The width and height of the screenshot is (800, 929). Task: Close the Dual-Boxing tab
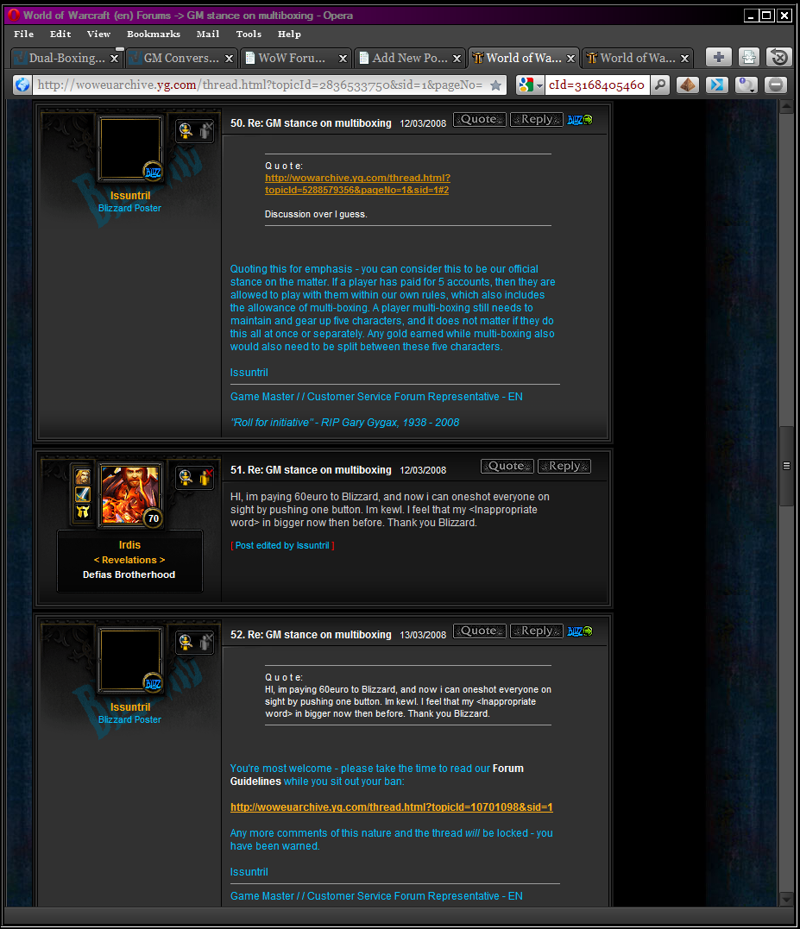pyautogui.click(x=115, y=59)
